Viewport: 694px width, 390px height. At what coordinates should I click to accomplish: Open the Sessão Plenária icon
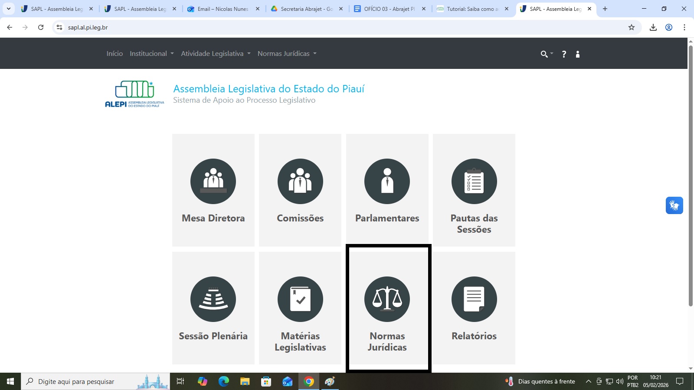point(213,299)
